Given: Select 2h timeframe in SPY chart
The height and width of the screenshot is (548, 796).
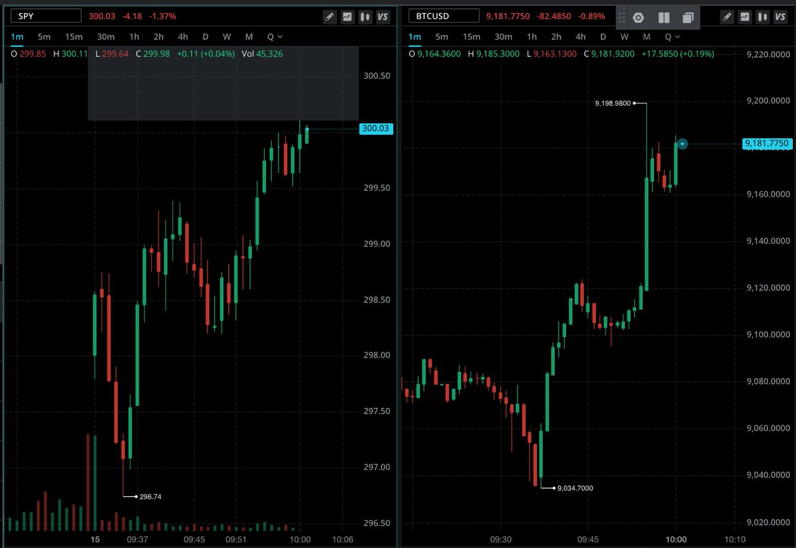Looking at the screenshot, I should click(158, 36).
